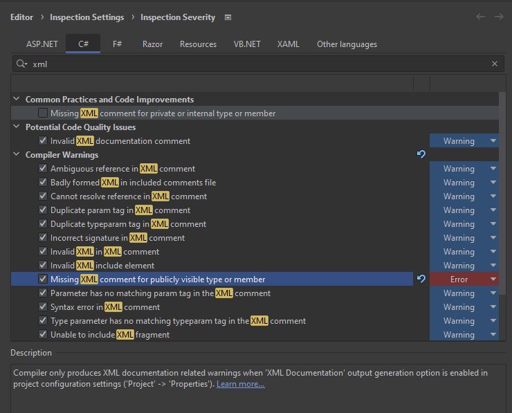The width and height of the screenshot is (512, 413).
Task: Toggle Duplicate typeparam tag checkbox
Action: tap(43, 223)
